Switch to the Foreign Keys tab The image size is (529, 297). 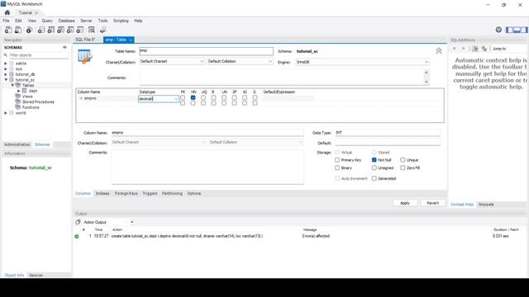pyautogui.click(x=126, y=193)
